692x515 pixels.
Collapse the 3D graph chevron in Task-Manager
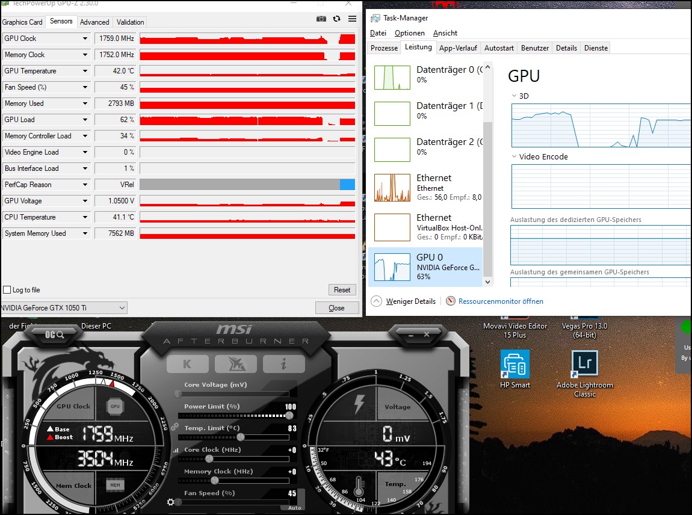point(514,96)
